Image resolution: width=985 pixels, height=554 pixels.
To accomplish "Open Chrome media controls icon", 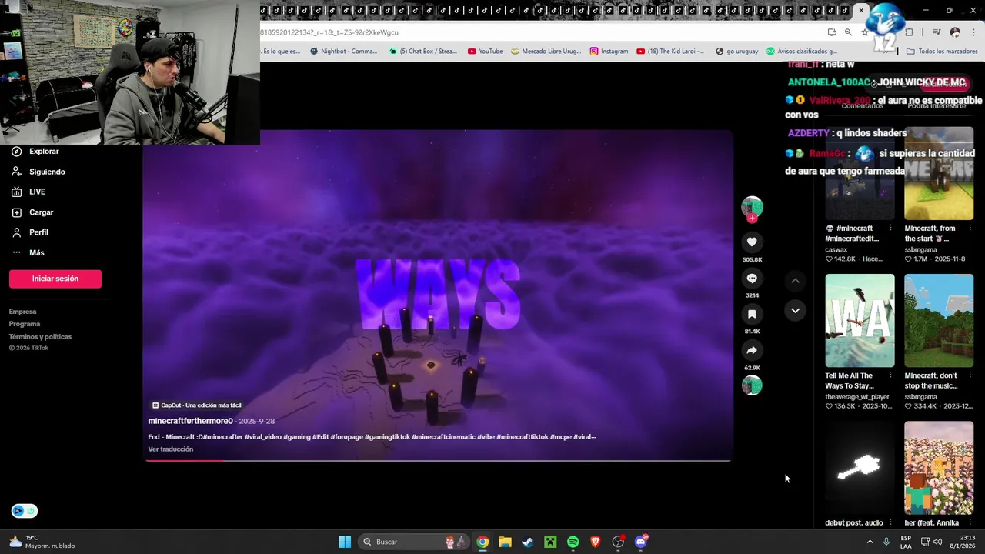I will pyautogui.click(x=937, y=32).
